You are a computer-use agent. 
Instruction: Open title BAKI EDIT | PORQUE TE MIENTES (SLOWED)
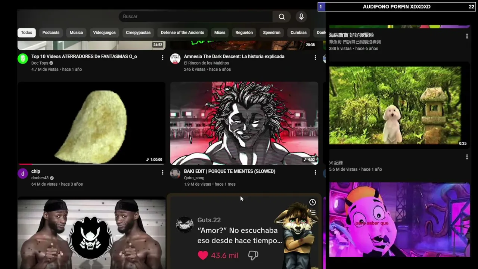pyautogui.click(x=230, y=171)
